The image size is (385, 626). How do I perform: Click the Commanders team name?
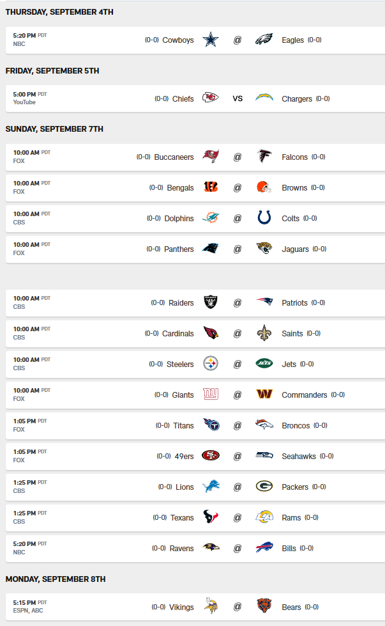point(304,395)
